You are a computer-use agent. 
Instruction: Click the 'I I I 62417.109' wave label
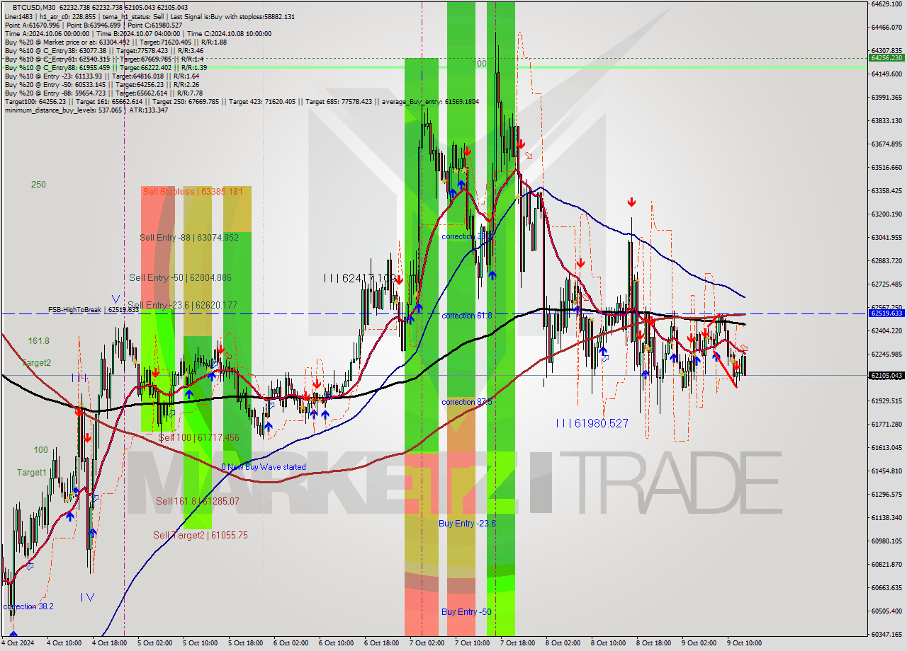359,279
